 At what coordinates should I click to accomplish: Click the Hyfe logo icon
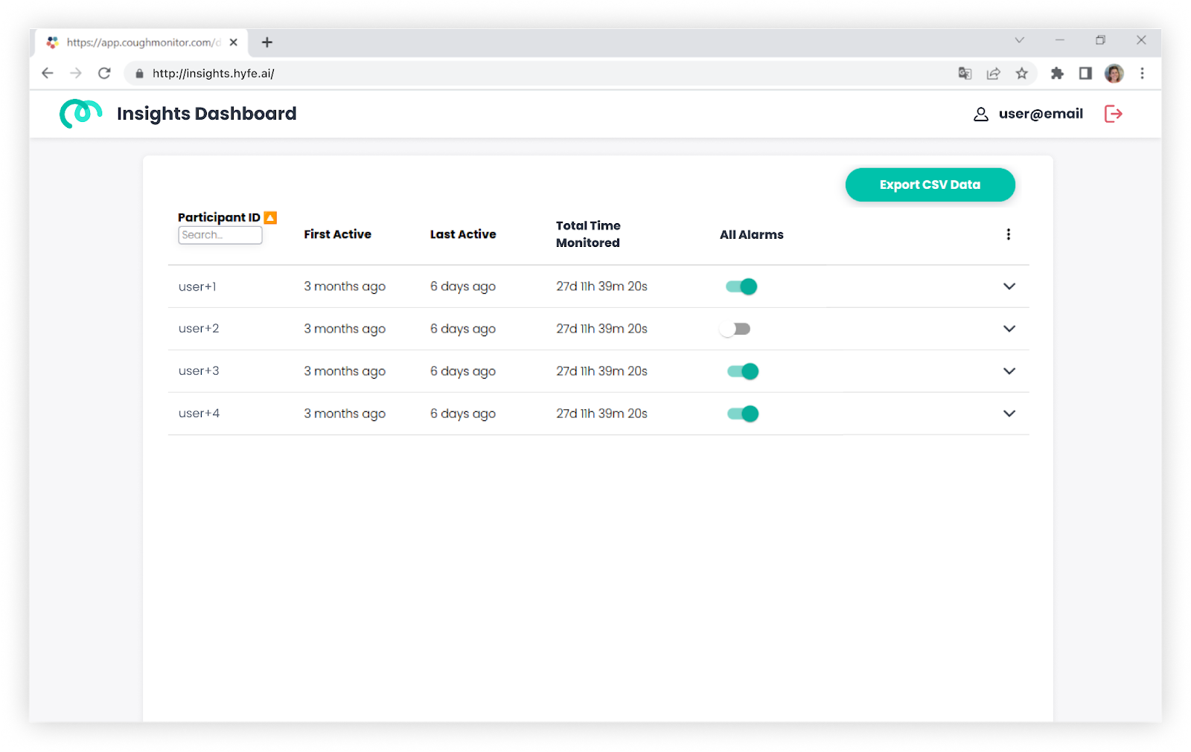[x=80, y=113]
